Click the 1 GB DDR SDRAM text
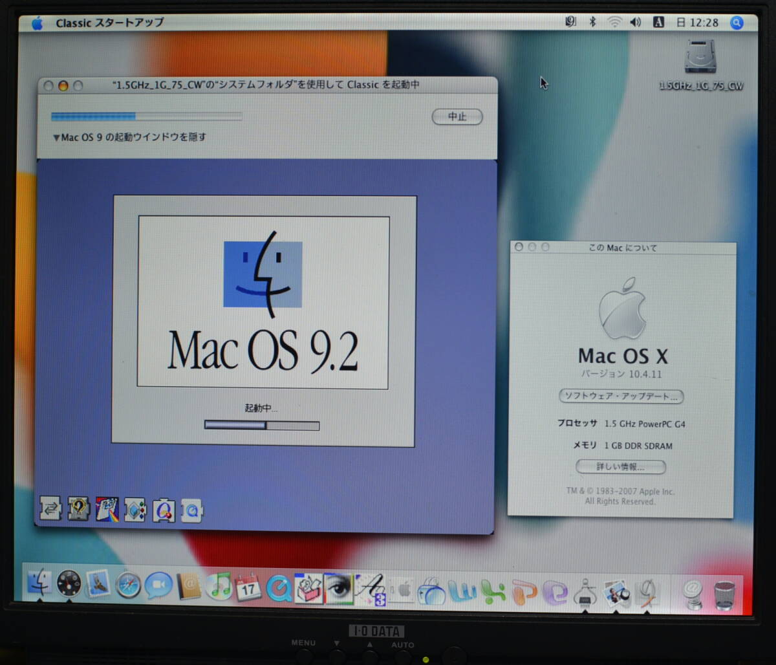The height and width of the screenshot is (665, 776). pyautogui.click(x=638, y=446)
